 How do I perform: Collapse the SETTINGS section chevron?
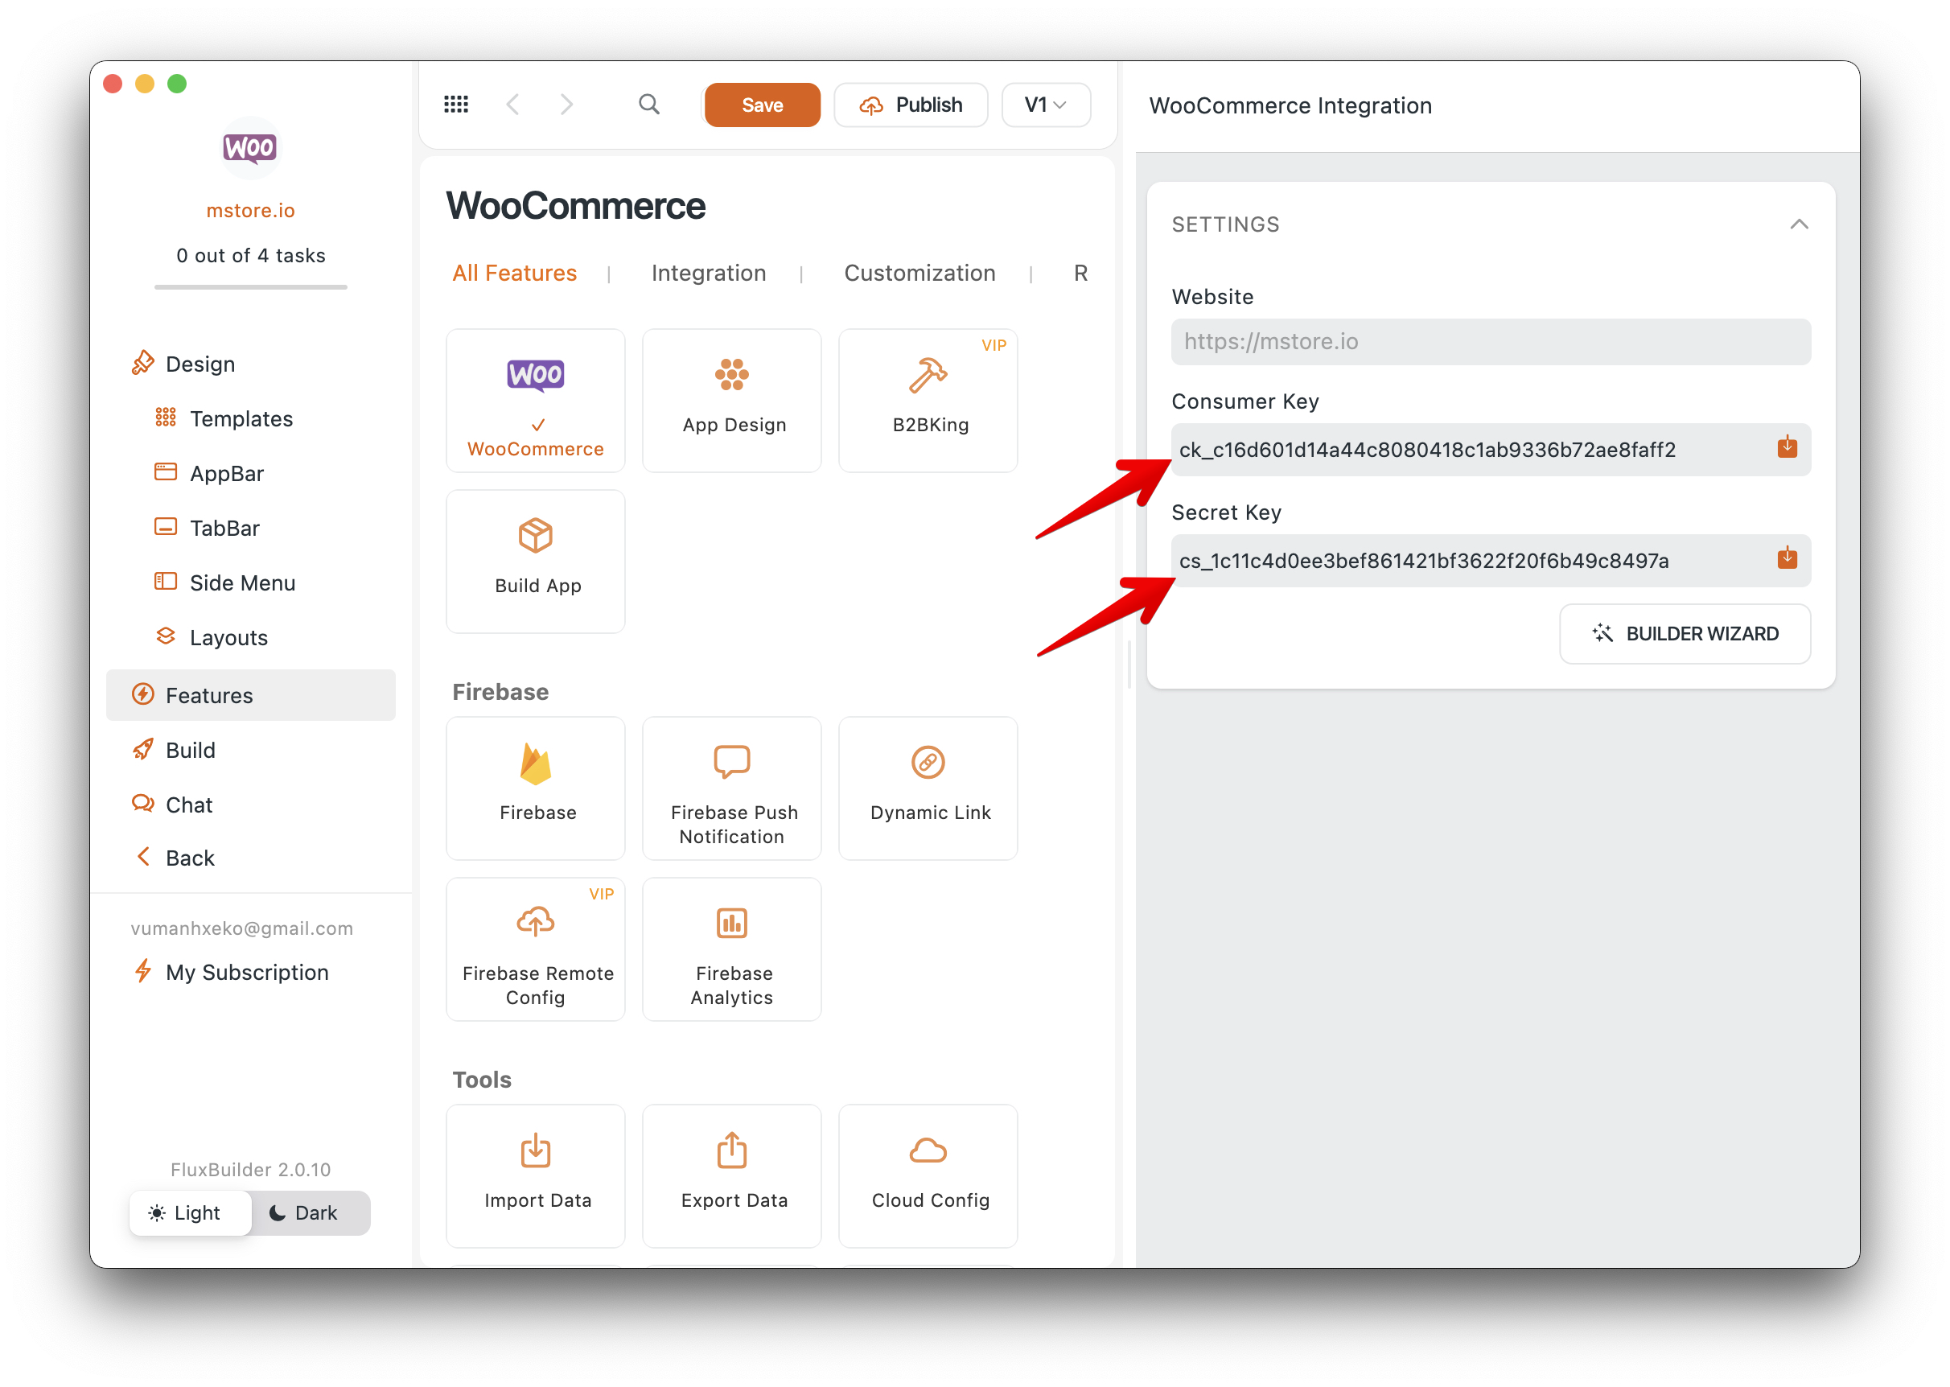1798,224
